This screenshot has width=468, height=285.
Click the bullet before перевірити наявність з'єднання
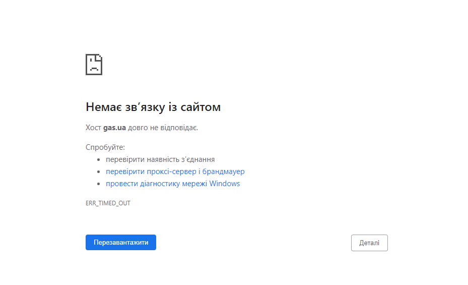(99, 160)
